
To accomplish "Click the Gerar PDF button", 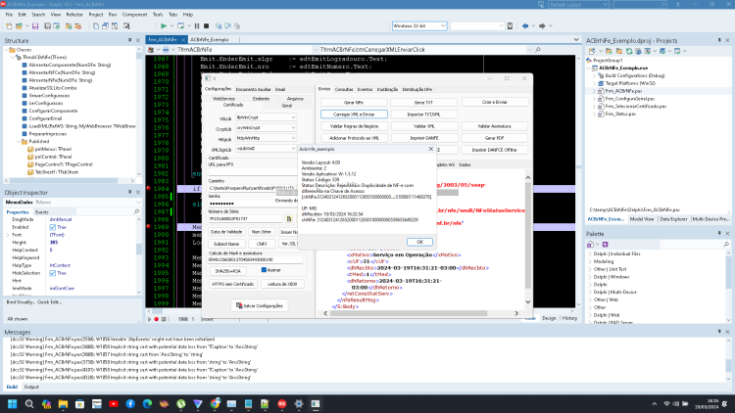I will click(494, 138).
